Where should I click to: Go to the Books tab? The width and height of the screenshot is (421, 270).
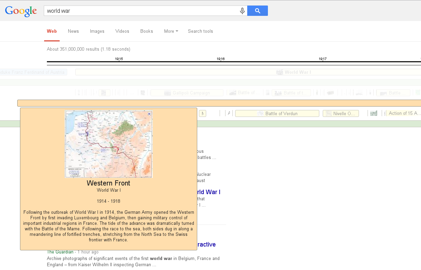coord(147,31)
